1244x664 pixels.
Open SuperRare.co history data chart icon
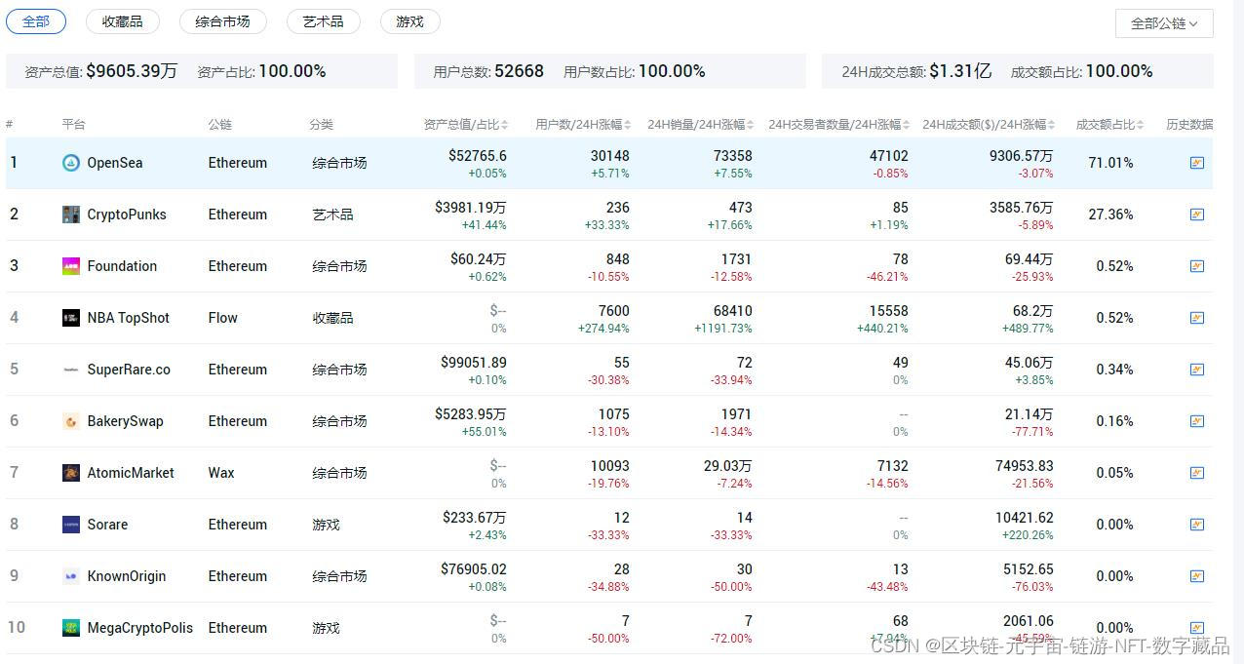1197,370
